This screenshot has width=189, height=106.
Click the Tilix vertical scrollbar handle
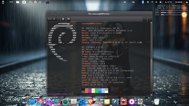pos(151,76)
